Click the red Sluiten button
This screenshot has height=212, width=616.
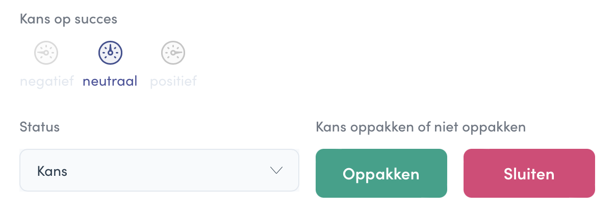529,173
